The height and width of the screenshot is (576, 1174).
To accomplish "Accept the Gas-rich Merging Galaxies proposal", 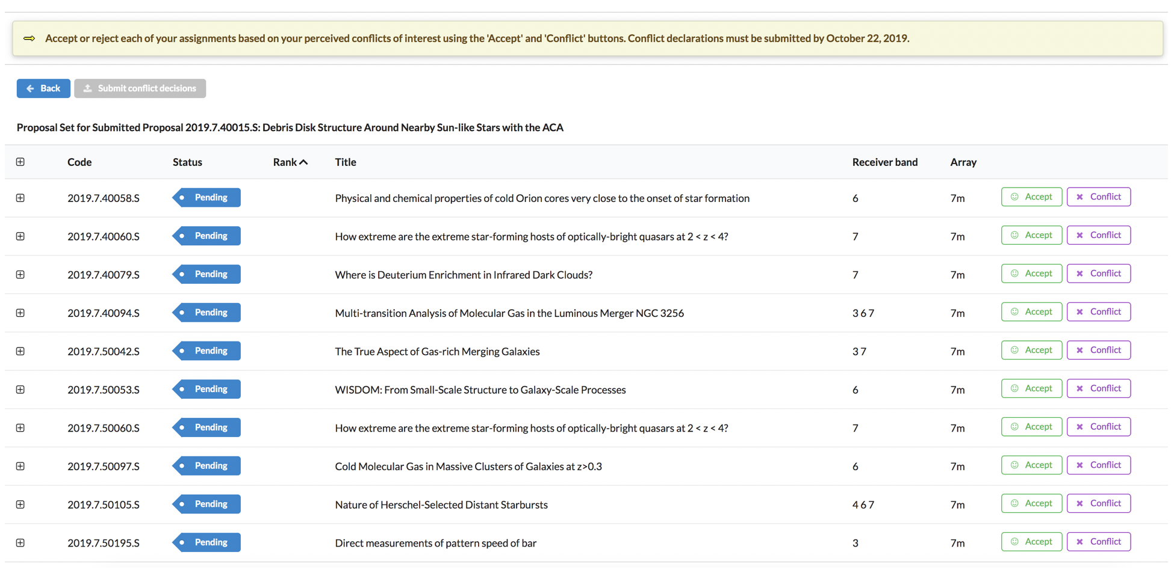I will click(x=1031, y=350).
